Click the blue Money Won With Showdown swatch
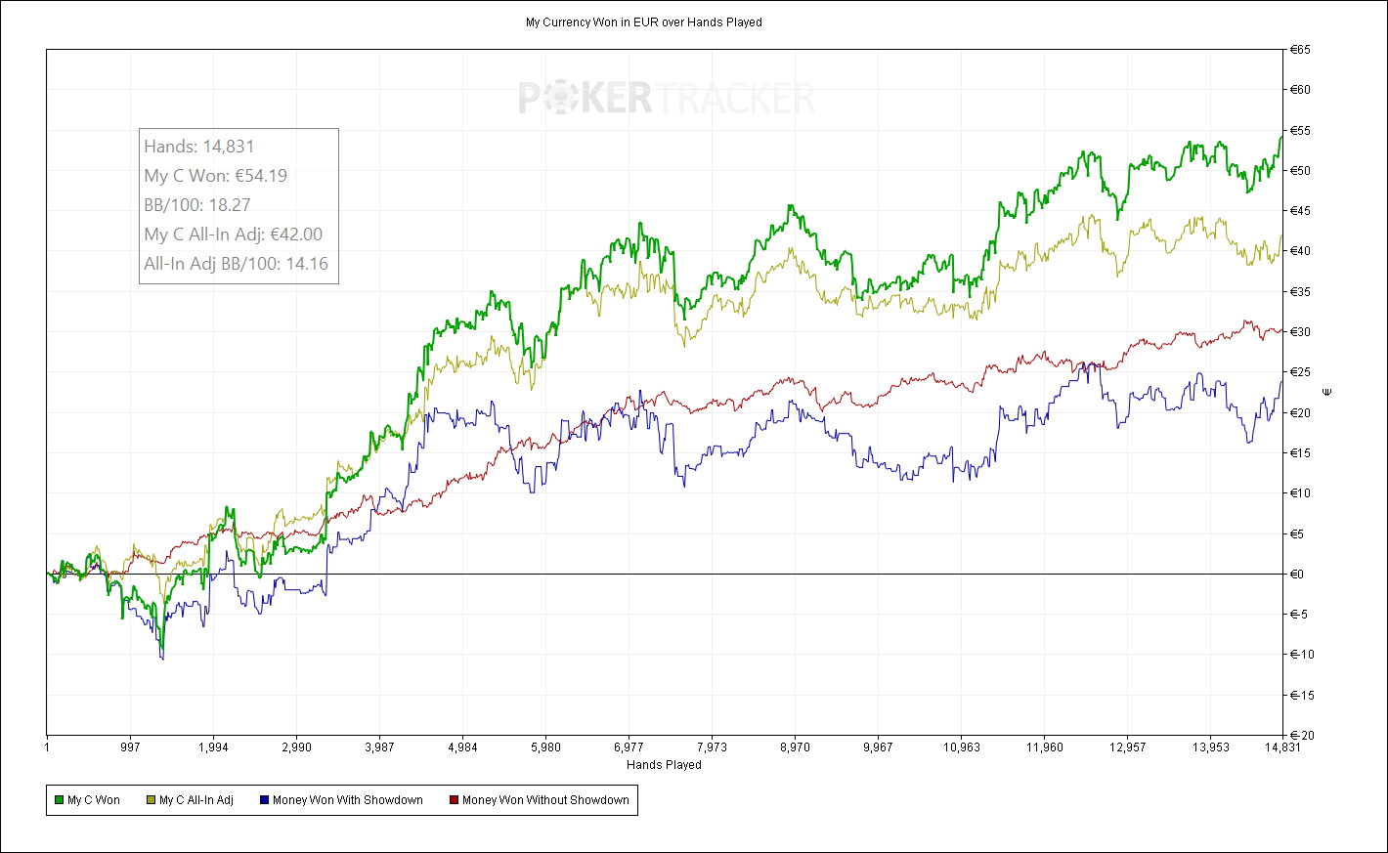Image resolution: width=1388 pixels, height=853 pixels. (x=264, y=800)
